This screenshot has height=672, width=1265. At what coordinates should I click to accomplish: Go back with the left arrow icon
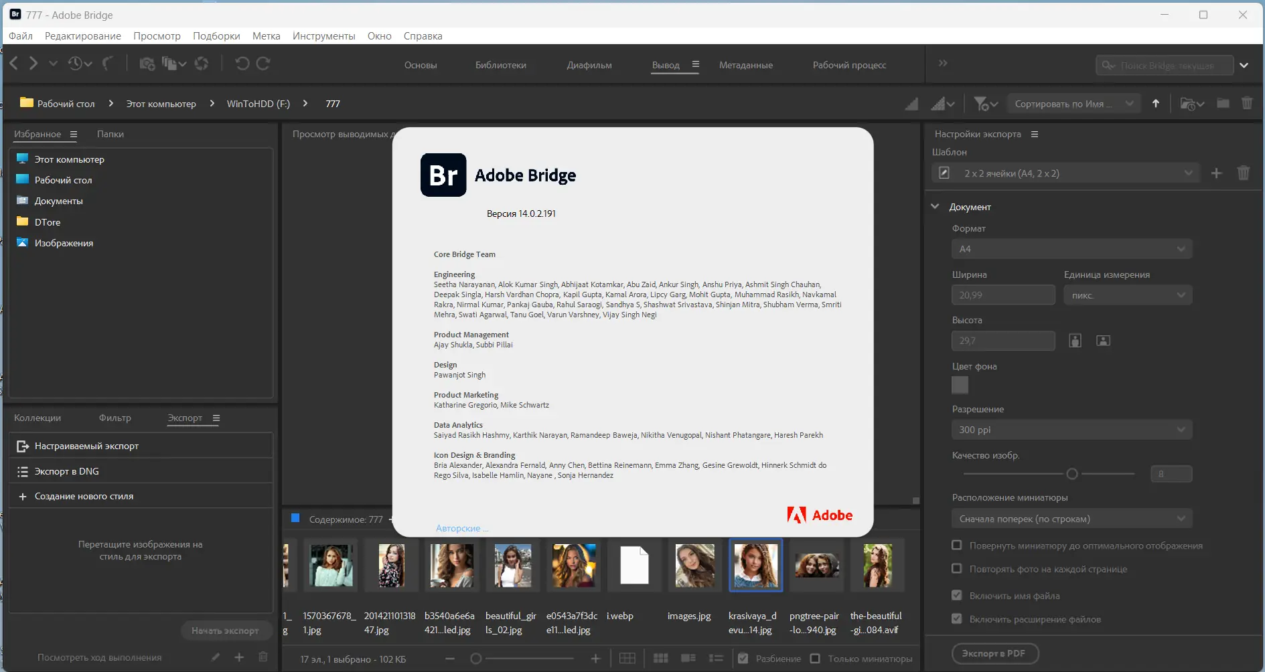tap(14, 64)
